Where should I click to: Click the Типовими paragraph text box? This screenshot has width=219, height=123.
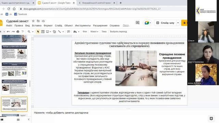click(x=129, y=97)
